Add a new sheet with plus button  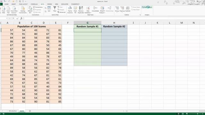(30, 111)
